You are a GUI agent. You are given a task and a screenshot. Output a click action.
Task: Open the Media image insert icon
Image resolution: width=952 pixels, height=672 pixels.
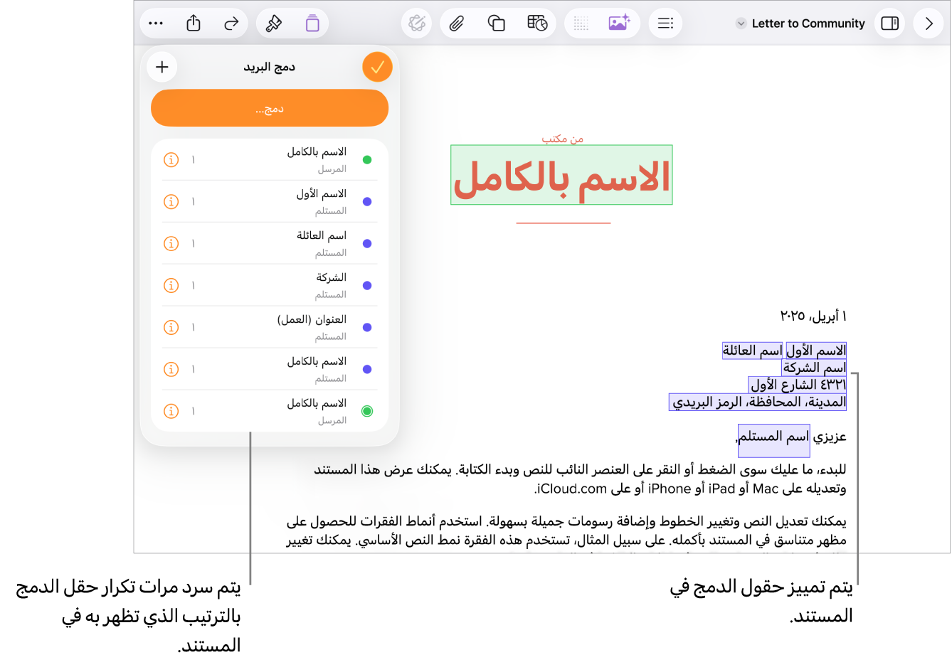(620, 23)
